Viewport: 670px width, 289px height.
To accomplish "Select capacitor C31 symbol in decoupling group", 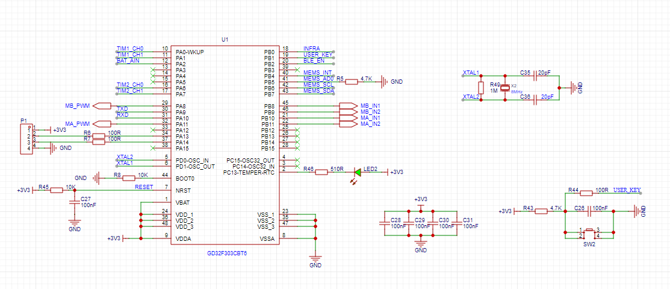I will point(457,222).
